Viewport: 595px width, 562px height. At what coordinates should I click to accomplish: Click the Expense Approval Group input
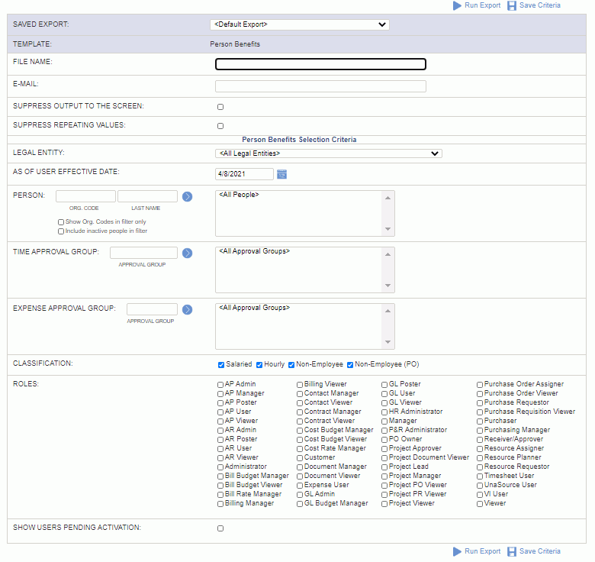point(152,309)
